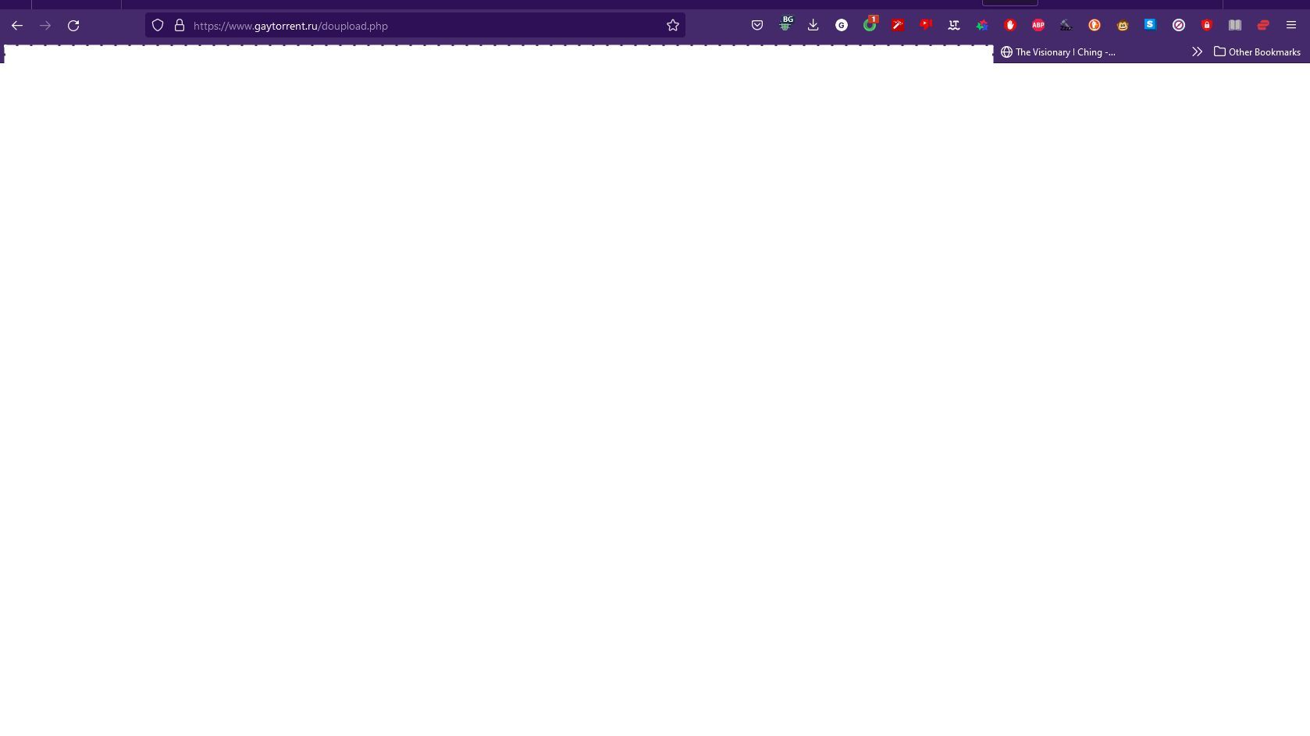
Task: Toggle the red lock privacy extension
Action: (1206, 25)
